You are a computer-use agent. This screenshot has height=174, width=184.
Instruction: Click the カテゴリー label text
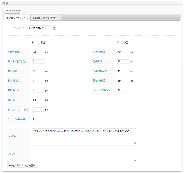point(20,28)
